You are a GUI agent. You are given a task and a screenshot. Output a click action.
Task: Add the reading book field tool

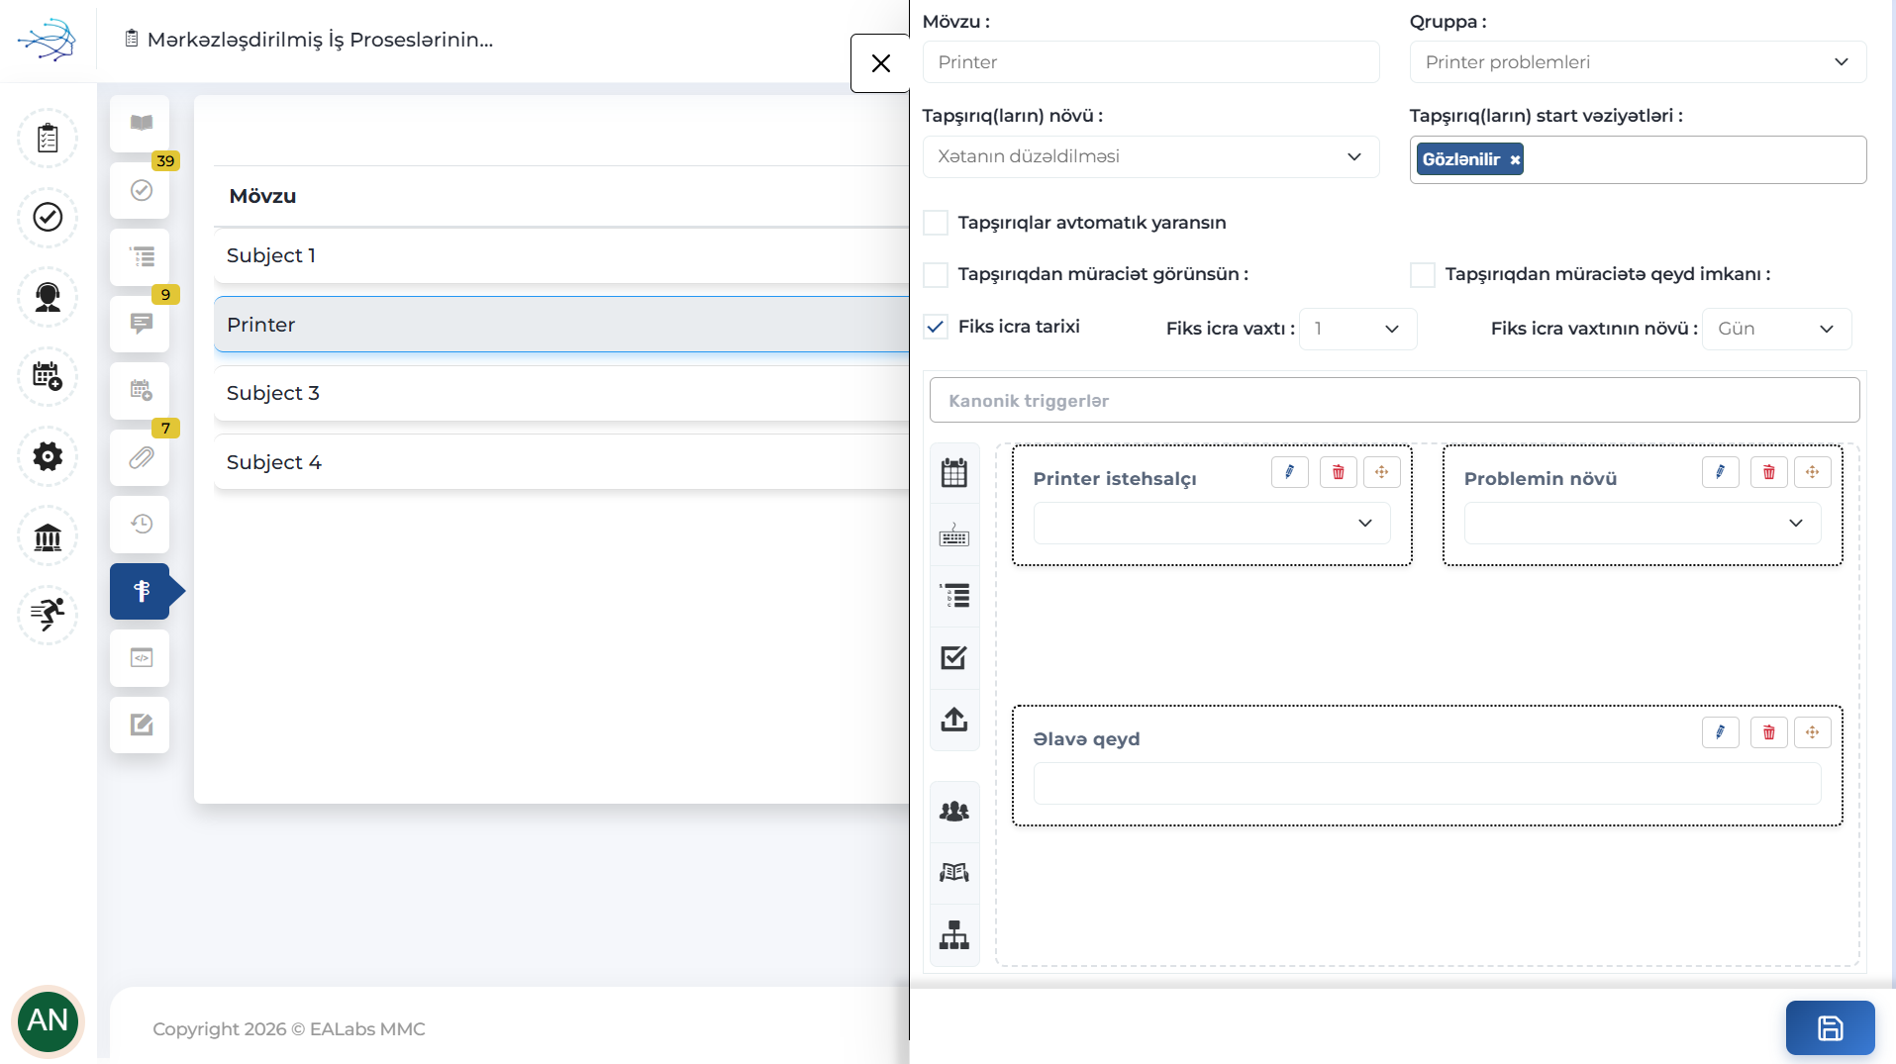tap(954, 873)
